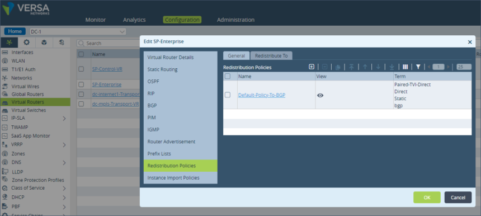Click the Virtual Wires icon

pyautogui.click(x=5, y=87)
